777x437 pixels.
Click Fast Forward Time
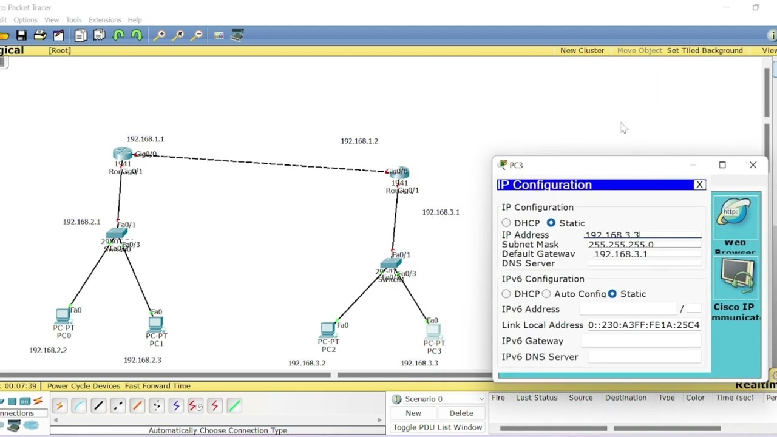pos(157,386)
